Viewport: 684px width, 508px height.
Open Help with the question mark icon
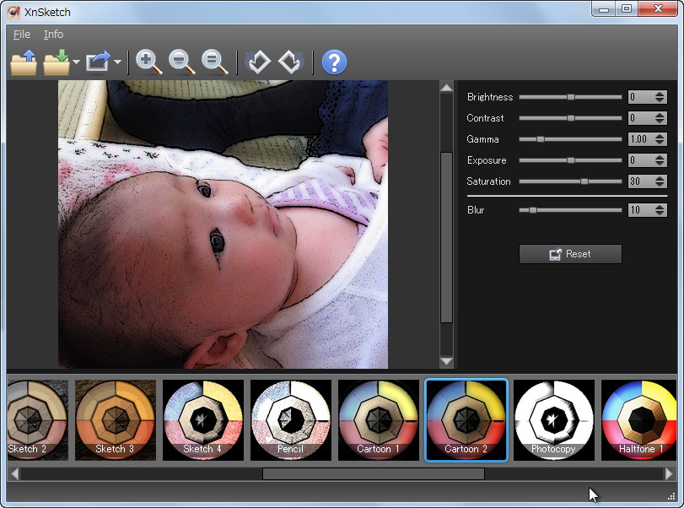[334, 62]
